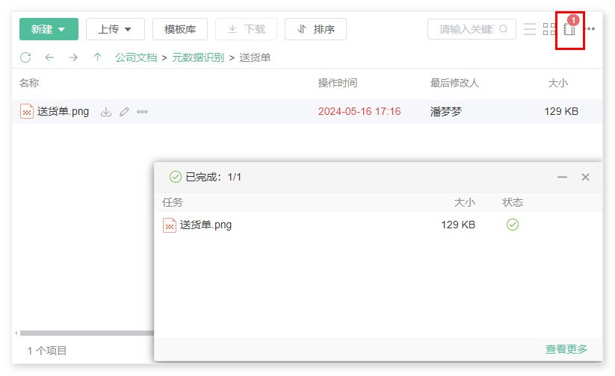615x376 pixels.
Task: Click the green completed check icon in header
Action: 176,177
